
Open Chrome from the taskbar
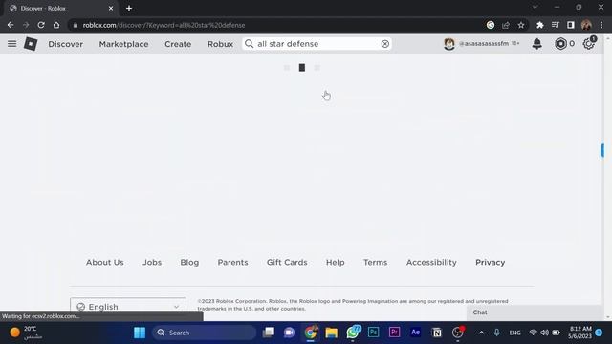pyautogui.click(x=310, y=333)
